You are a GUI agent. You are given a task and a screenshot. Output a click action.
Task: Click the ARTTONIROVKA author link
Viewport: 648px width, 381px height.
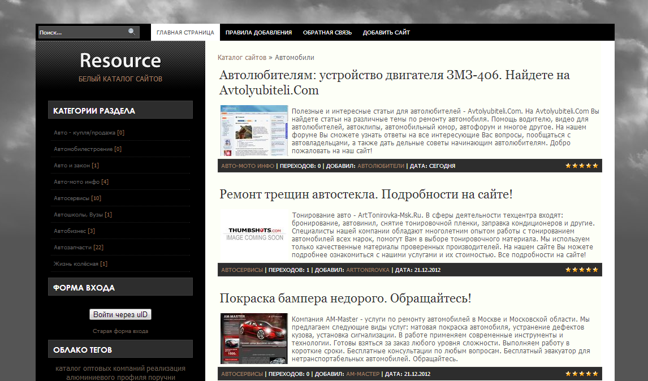click(x=368, y=270)
